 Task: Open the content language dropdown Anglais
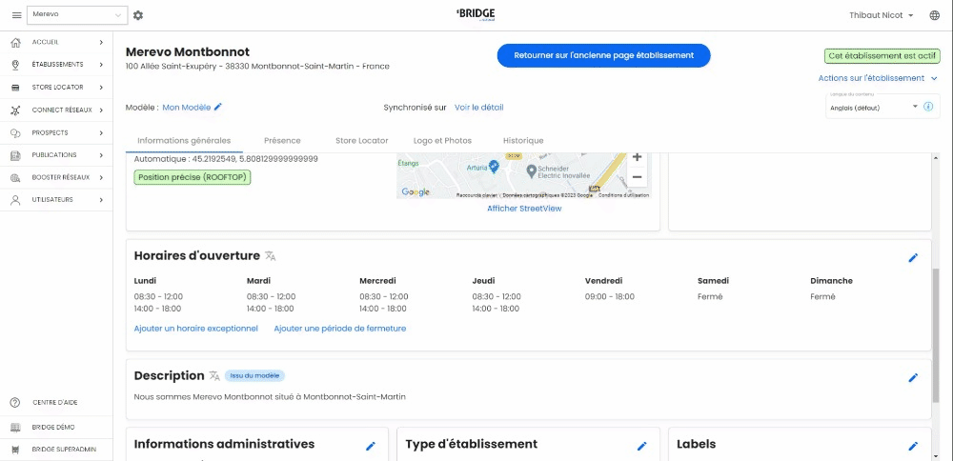click(874, 108)
